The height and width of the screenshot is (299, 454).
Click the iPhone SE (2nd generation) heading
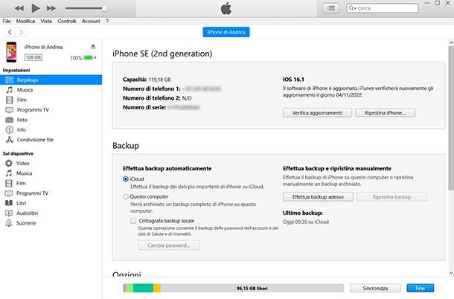[x=162, y=54]
